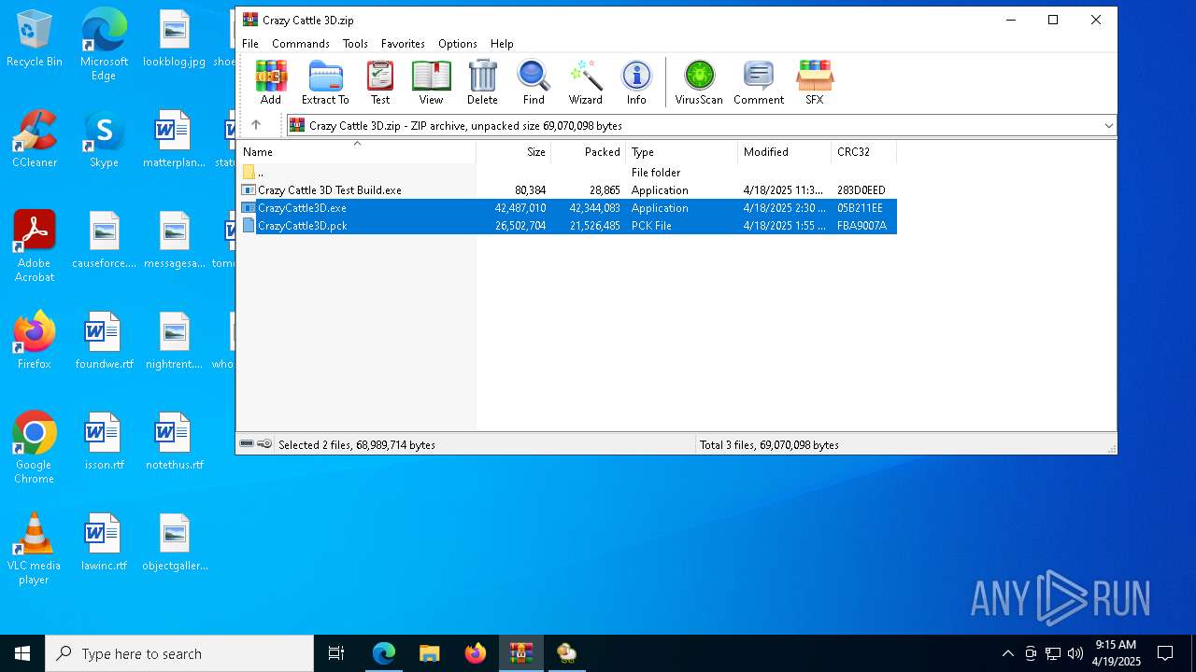
Task: Click the WinRAR taskbar button
Action: pos(520,653)
